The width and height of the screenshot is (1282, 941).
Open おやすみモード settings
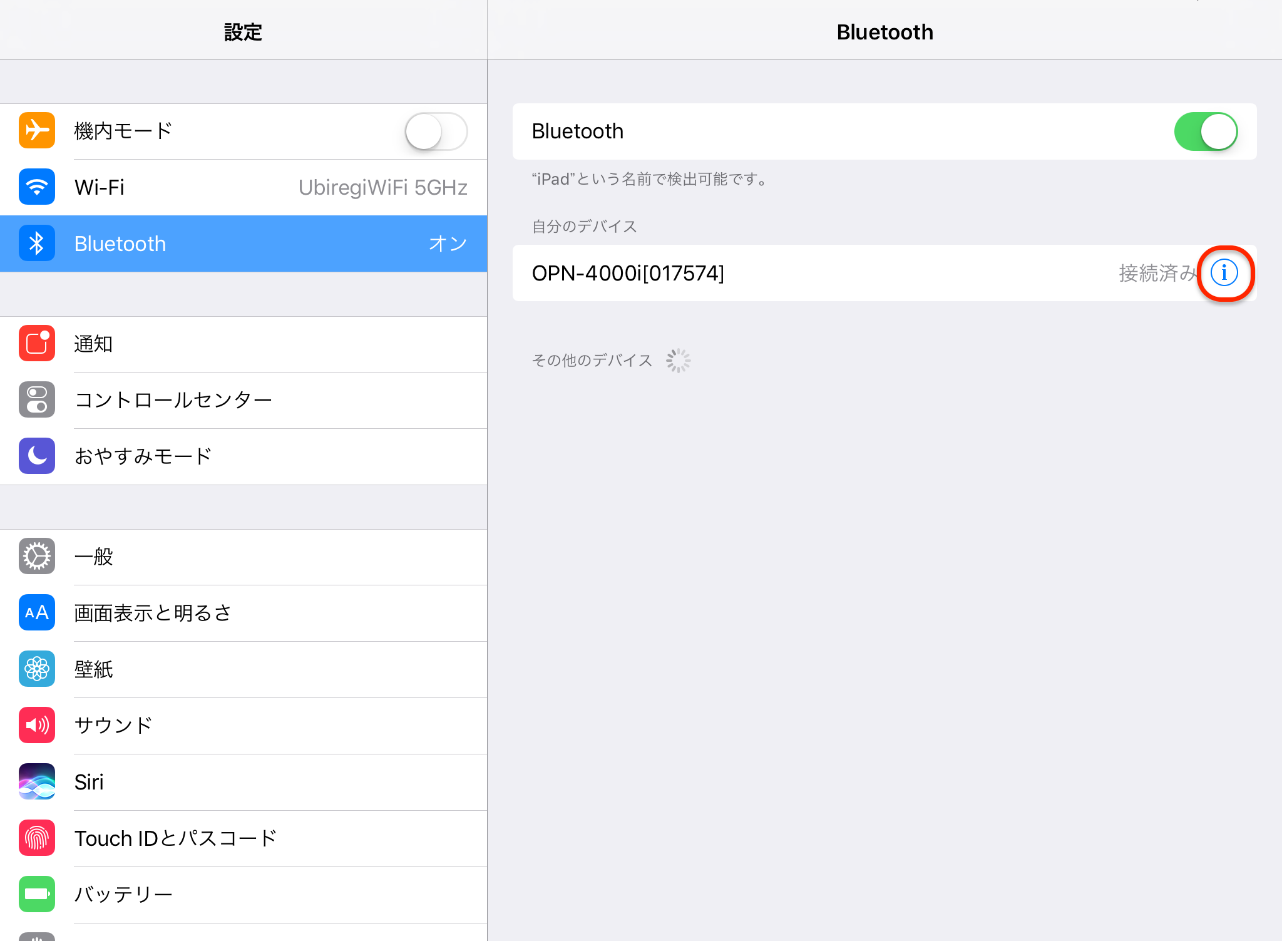coord(244,457)
